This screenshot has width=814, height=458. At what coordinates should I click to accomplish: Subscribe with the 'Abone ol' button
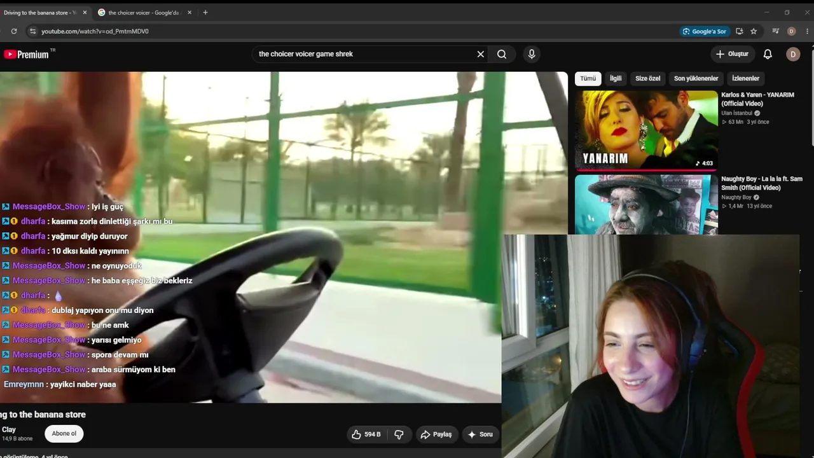pyautogui.click(x=64, y=434)
